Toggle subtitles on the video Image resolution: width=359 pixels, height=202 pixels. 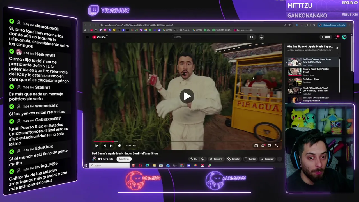pos(256,146)
